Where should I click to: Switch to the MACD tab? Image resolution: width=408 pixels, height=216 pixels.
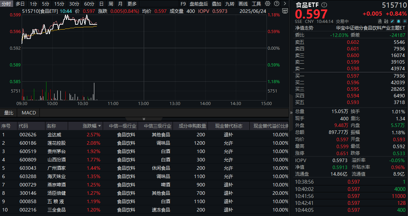pyautogui.click(x=28, y=112)
